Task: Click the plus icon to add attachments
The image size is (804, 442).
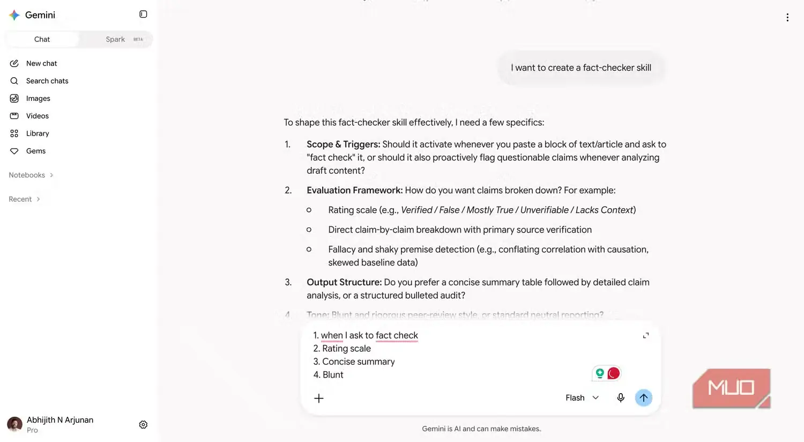Action: point(319,398)
